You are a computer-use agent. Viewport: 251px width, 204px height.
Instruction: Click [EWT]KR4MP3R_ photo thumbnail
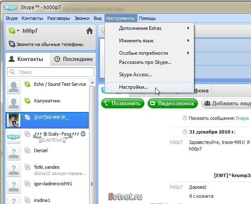(14, 120)
